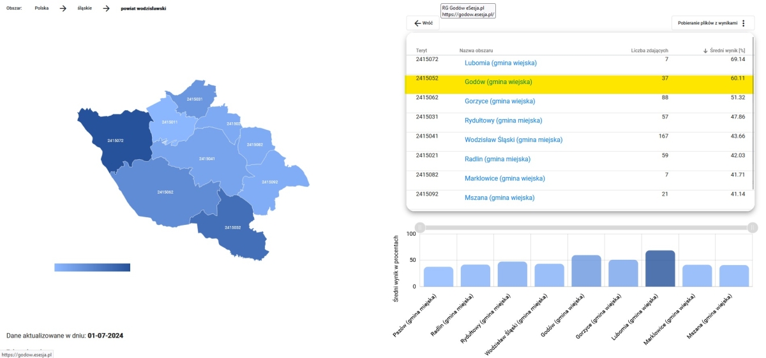The width and height of the screenshot is (766, 358).
Task: Click the Wodzisław Śląski bar in chart
Action: click(x=550, y=275)
